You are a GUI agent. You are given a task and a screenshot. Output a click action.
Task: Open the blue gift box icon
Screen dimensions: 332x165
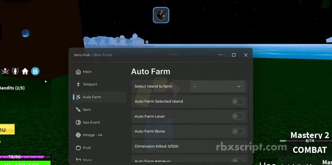[x=35, y=71]
